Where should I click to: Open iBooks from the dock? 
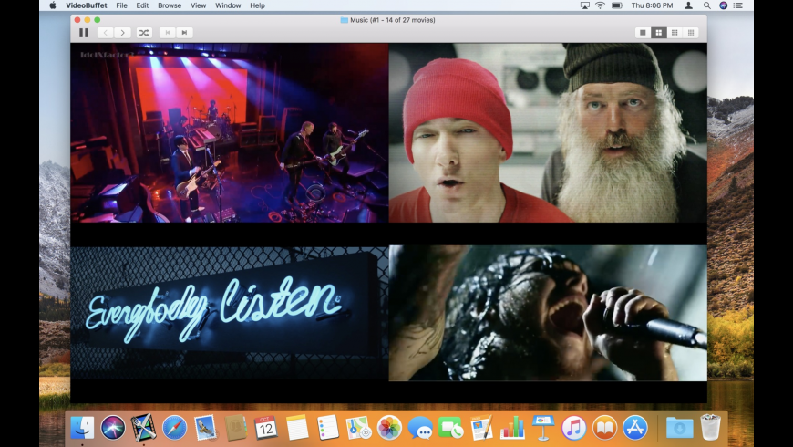pyautogui.click(x=605, y=428)
